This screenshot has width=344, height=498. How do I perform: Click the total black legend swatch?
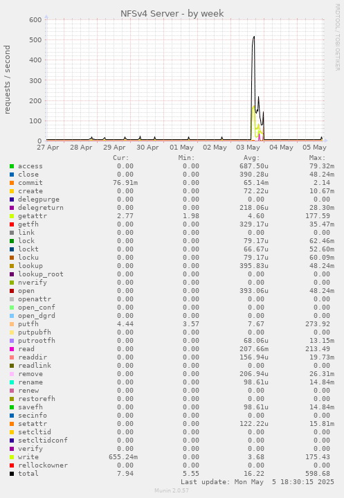pos(12,474)
